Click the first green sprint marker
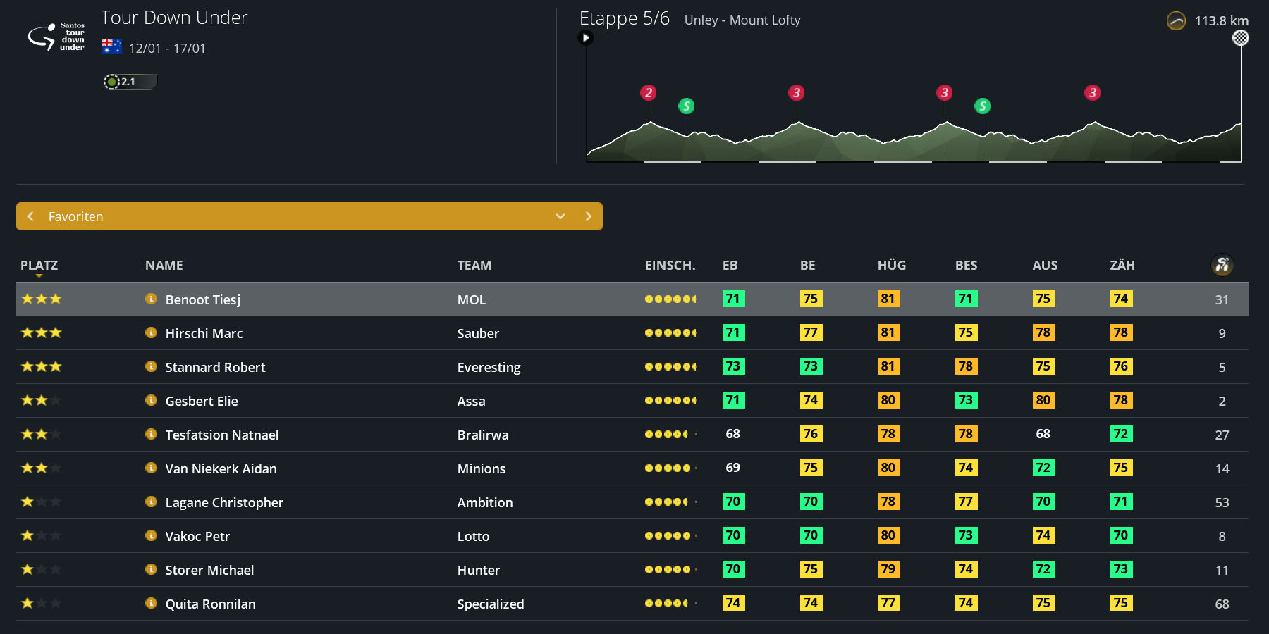The width and height of the screenshot is (1269, 634). coord(686,106)
